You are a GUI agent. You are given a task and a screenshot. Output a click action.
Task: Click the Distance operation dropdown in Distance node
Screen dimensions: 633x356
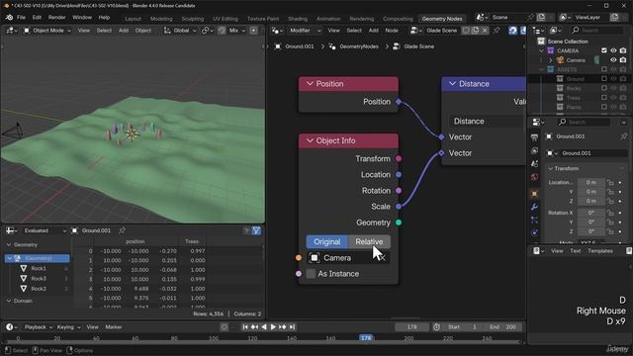[x=488, y=121]
